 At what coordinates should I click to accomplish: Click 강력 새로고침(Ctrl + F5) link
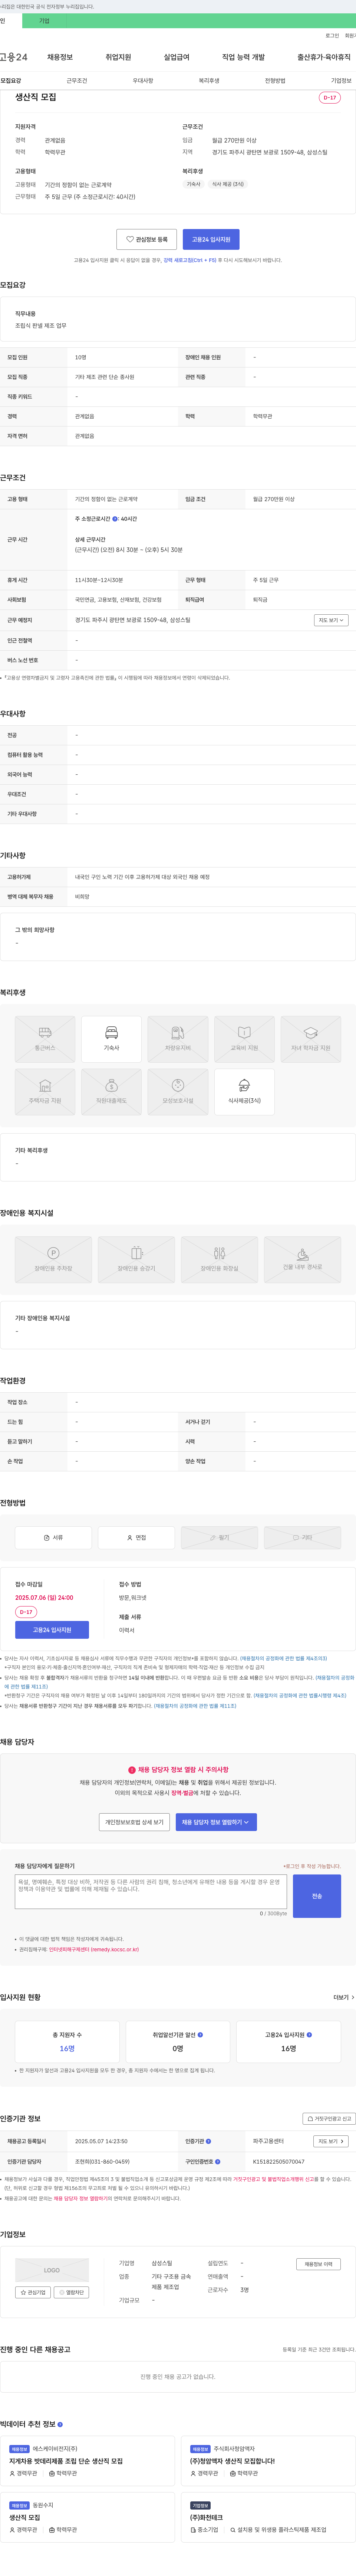[x=190, y=260]
